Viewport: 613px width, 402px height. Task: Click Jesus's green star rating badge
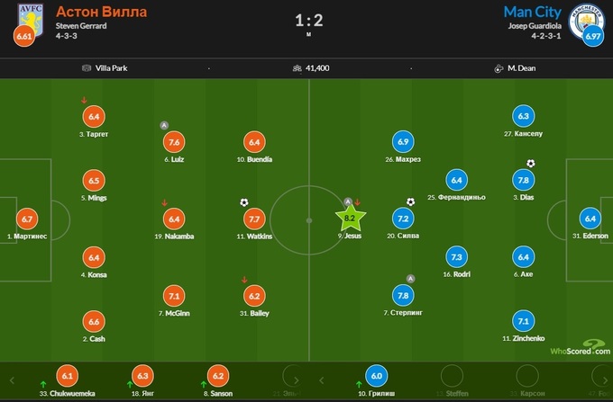tap(352, 217)
